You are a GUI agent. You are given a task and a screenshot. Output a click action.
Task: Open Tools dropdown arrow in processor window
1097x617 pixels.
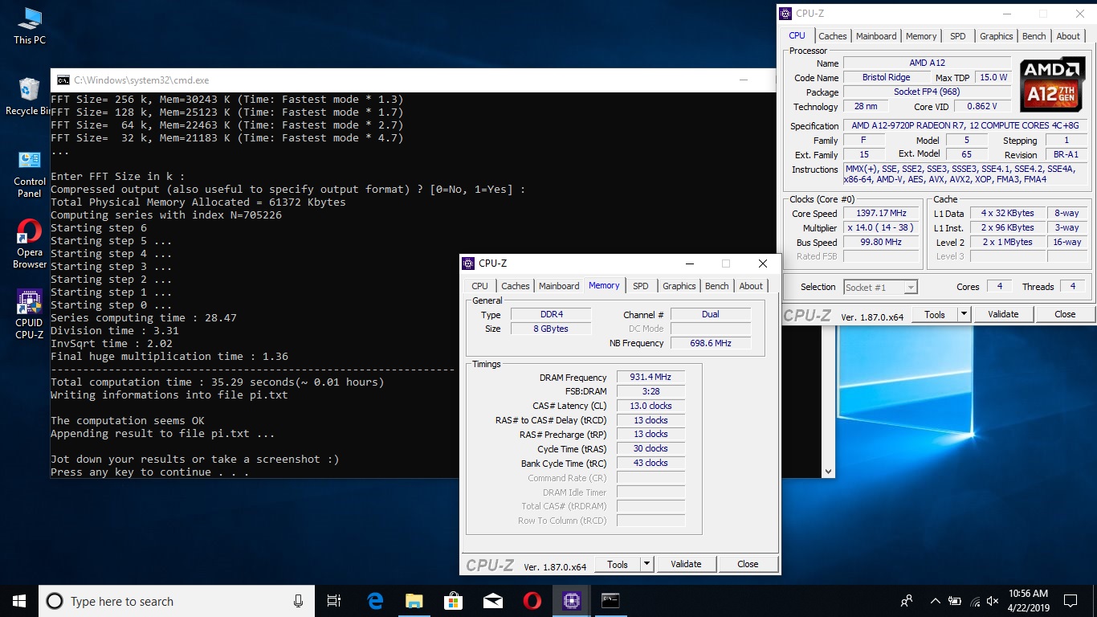[x=964, y=314]
